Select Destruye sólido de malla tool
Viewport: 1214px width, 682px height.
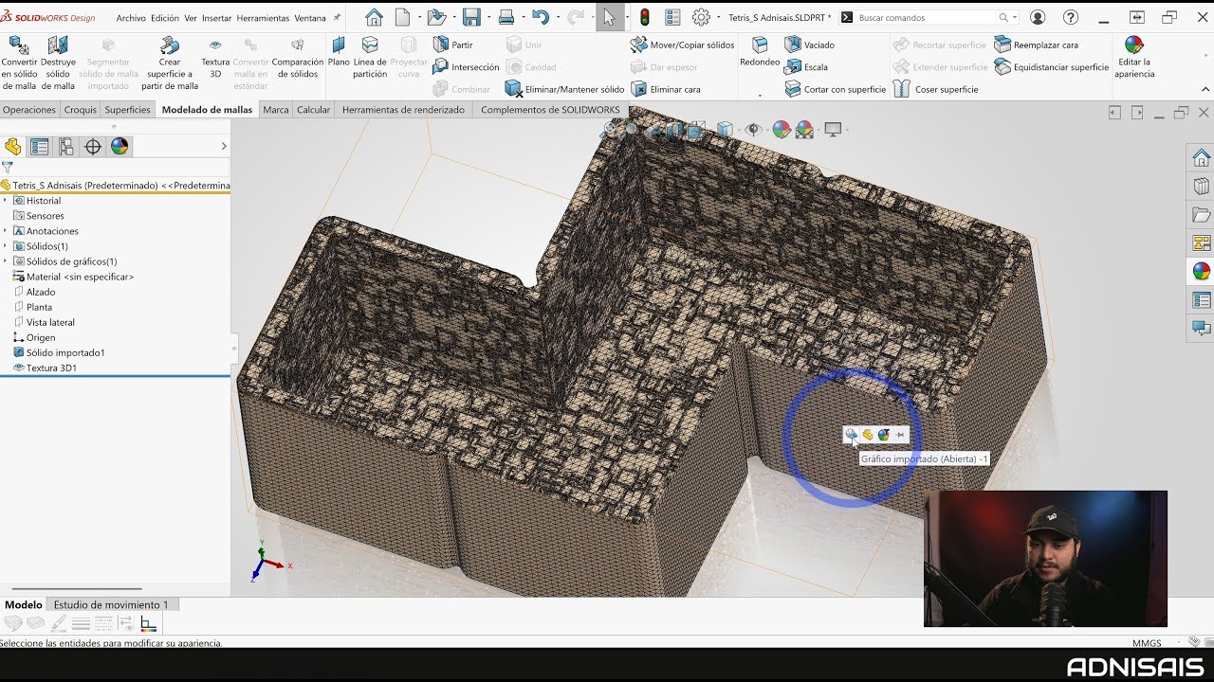pos(58,63)
